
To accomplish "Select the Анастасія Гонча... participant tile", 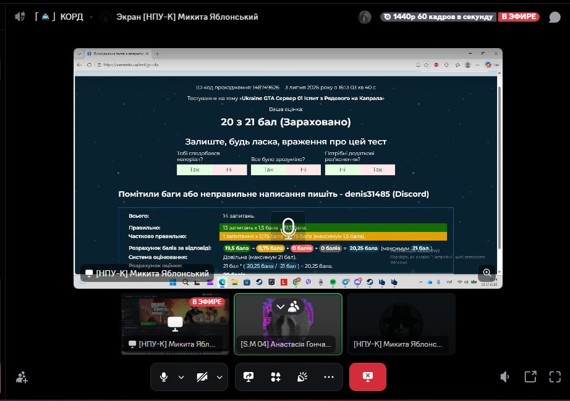I will [x=288, y=324].
